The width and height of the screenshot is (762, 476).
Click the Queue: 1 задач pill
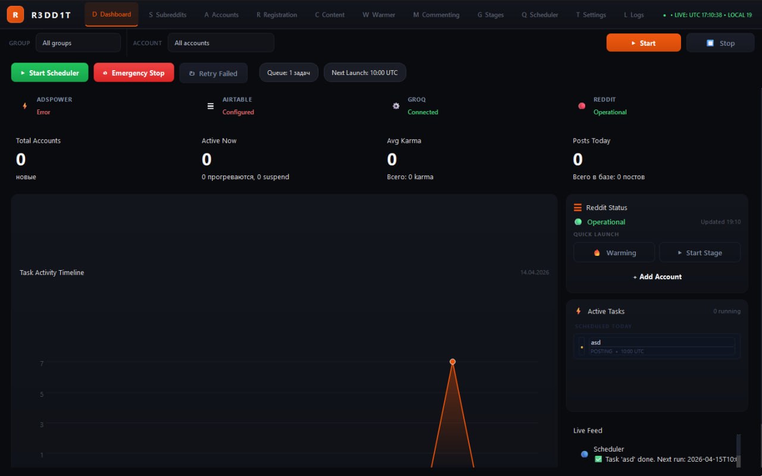coord(289,73)
